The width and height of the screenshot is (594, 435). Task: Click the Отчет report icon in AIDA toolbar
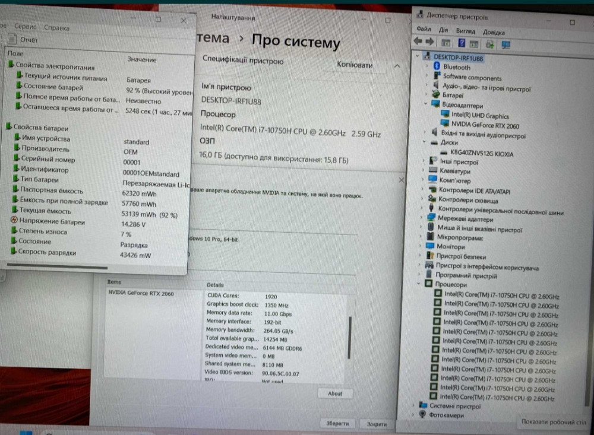coord(12,40)
